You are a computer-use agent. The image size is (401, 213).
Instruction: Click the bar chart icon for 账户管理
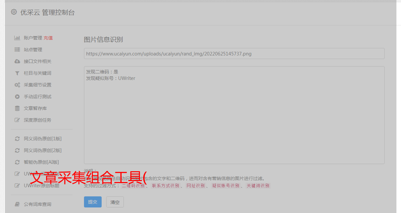(17, 38)
